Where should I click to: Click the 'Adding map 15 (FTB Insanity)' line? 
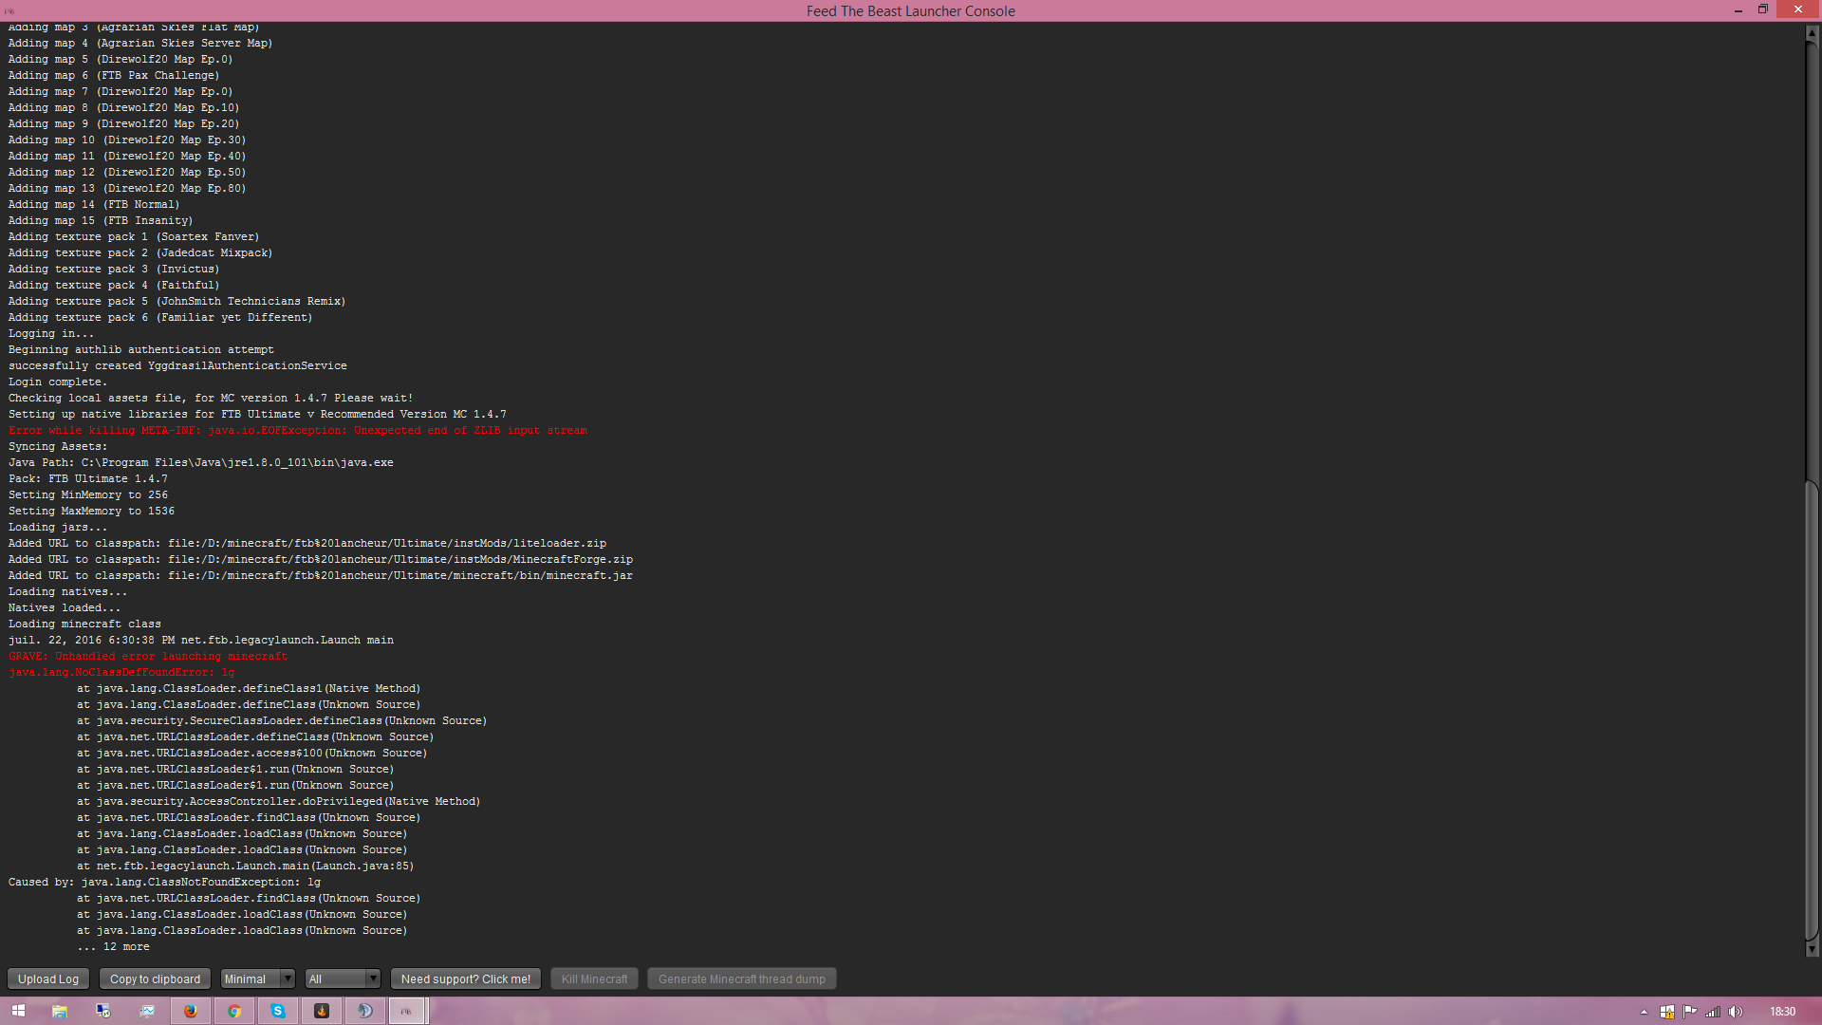(101, 221)
